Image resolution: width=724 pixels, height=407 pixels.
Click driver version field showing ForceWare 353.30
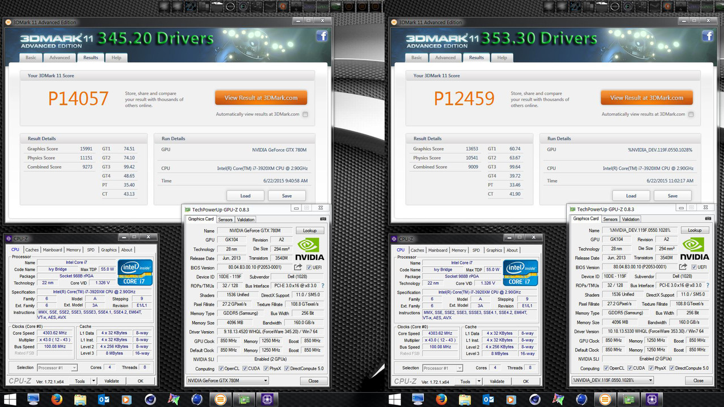(656, 331)
